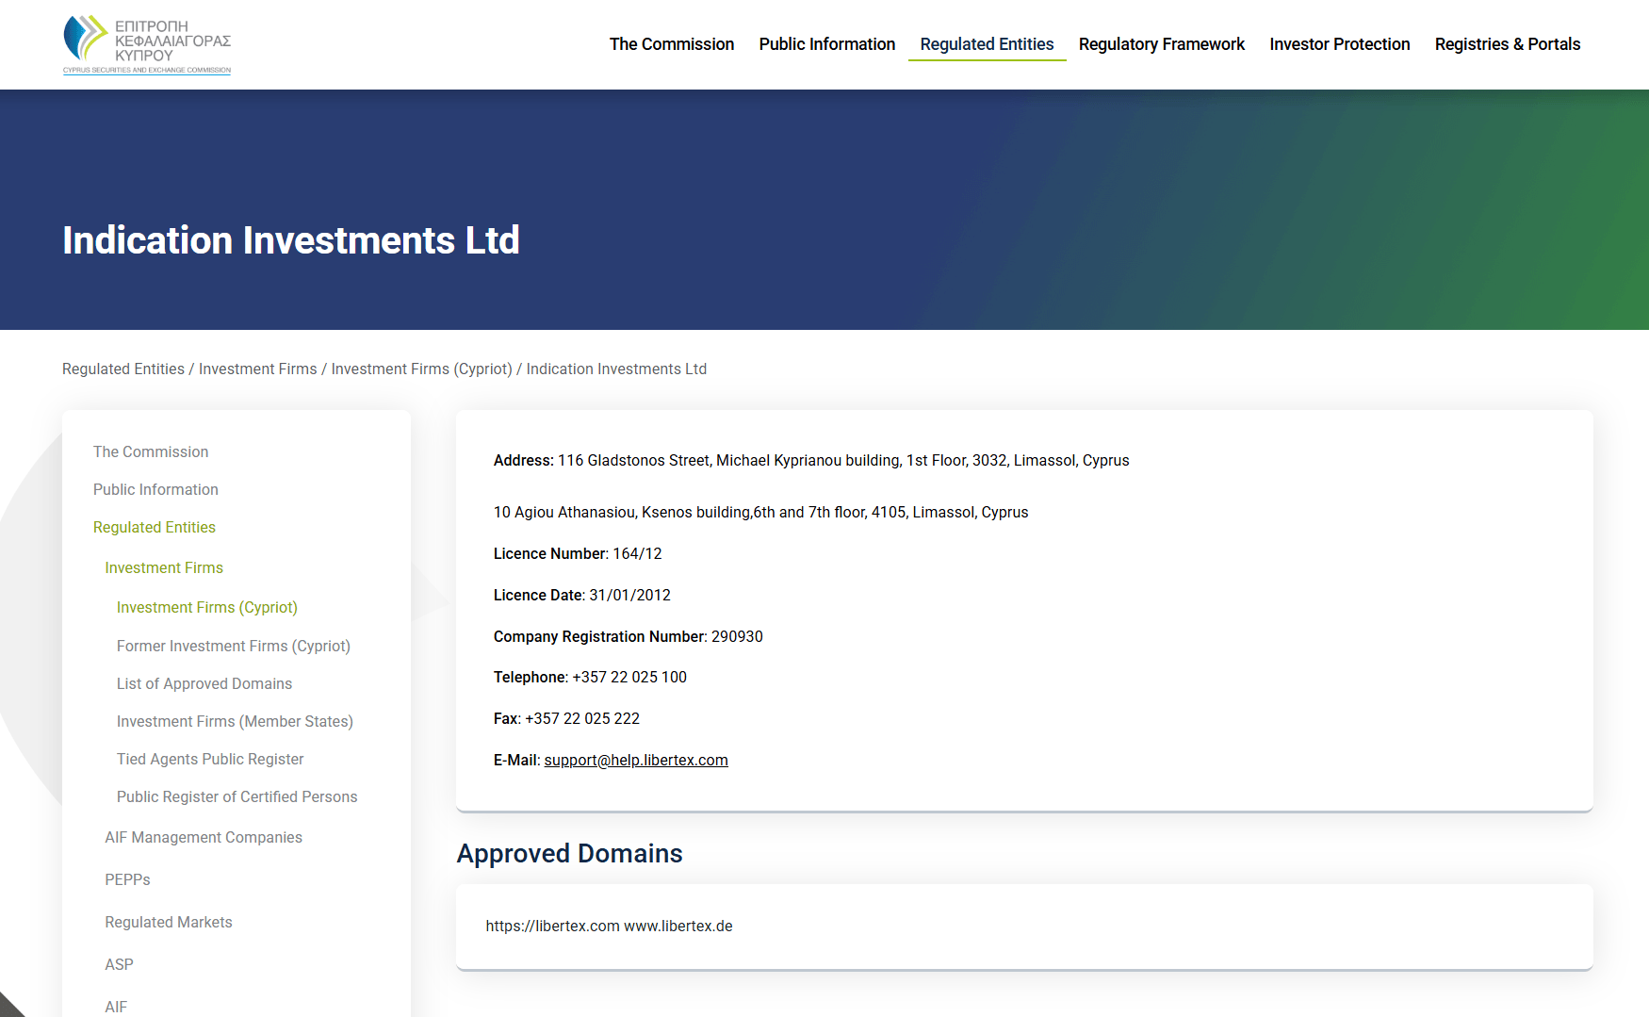This screenshot has height=1017, width=1649.
Task: Click the Approved Domains heading
Action: point(570,854)
